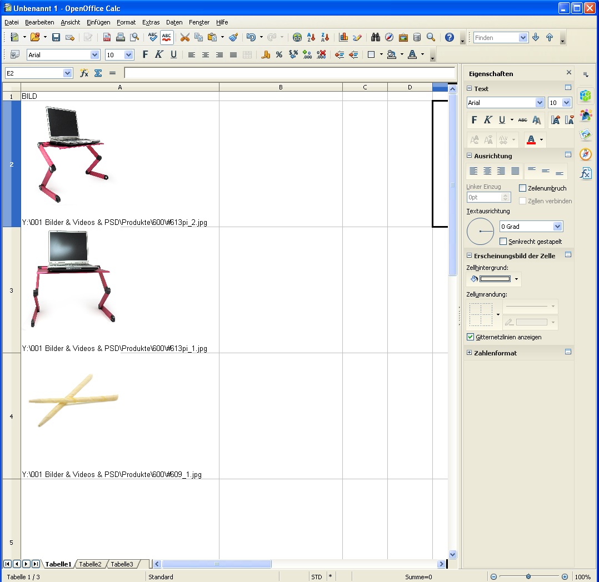Open the Function Wizard icon
Screen dimensions: 599x582
coord(84,73)
